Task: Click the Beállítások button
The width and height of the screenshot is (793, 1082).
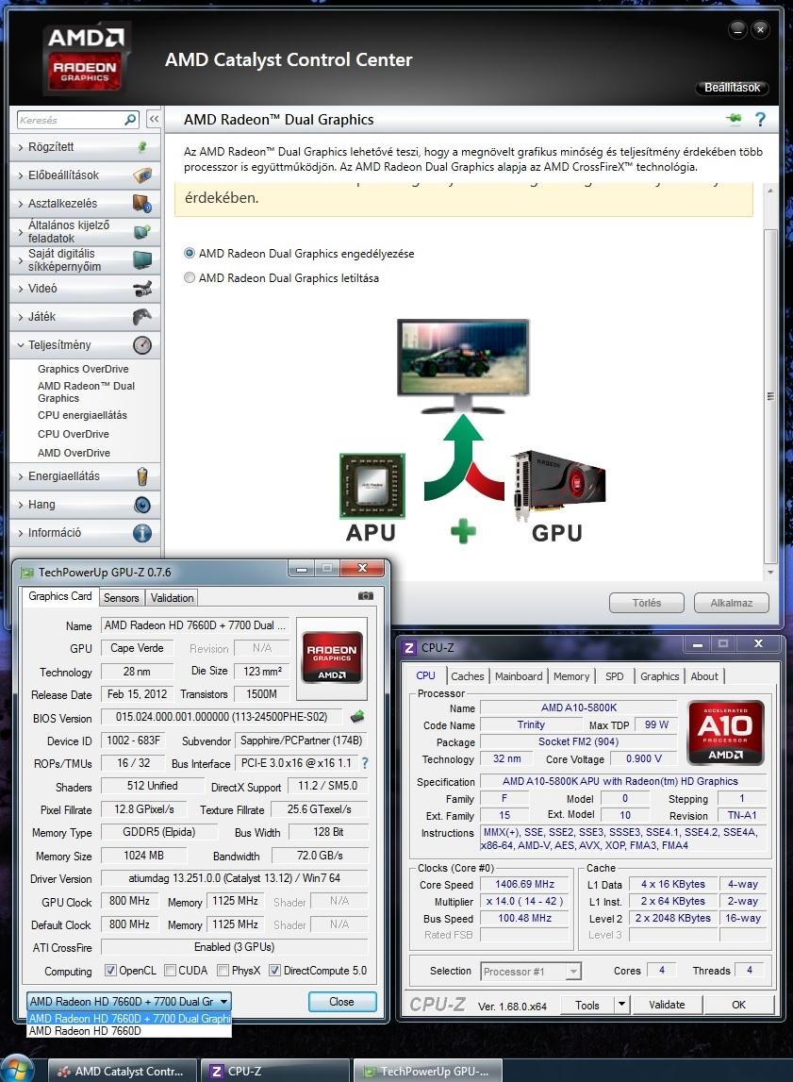Action: (x=732, y=88)
